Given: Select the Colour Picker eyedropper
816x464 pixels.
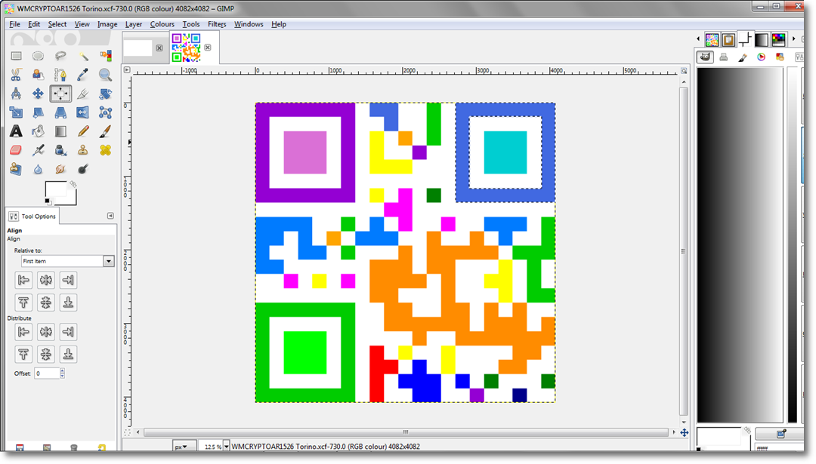Looking at the screenshot, I should pyautogui.click(x=83, y=75).
